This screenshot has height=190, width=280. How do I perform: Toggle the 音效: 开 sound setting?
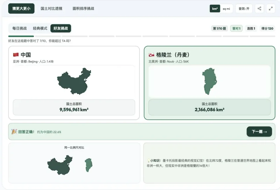click(244, 8)
